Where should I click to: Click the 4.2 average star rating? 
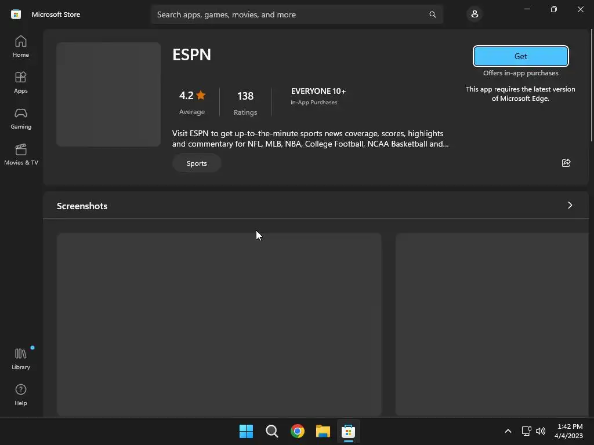(x=192, y=102)
